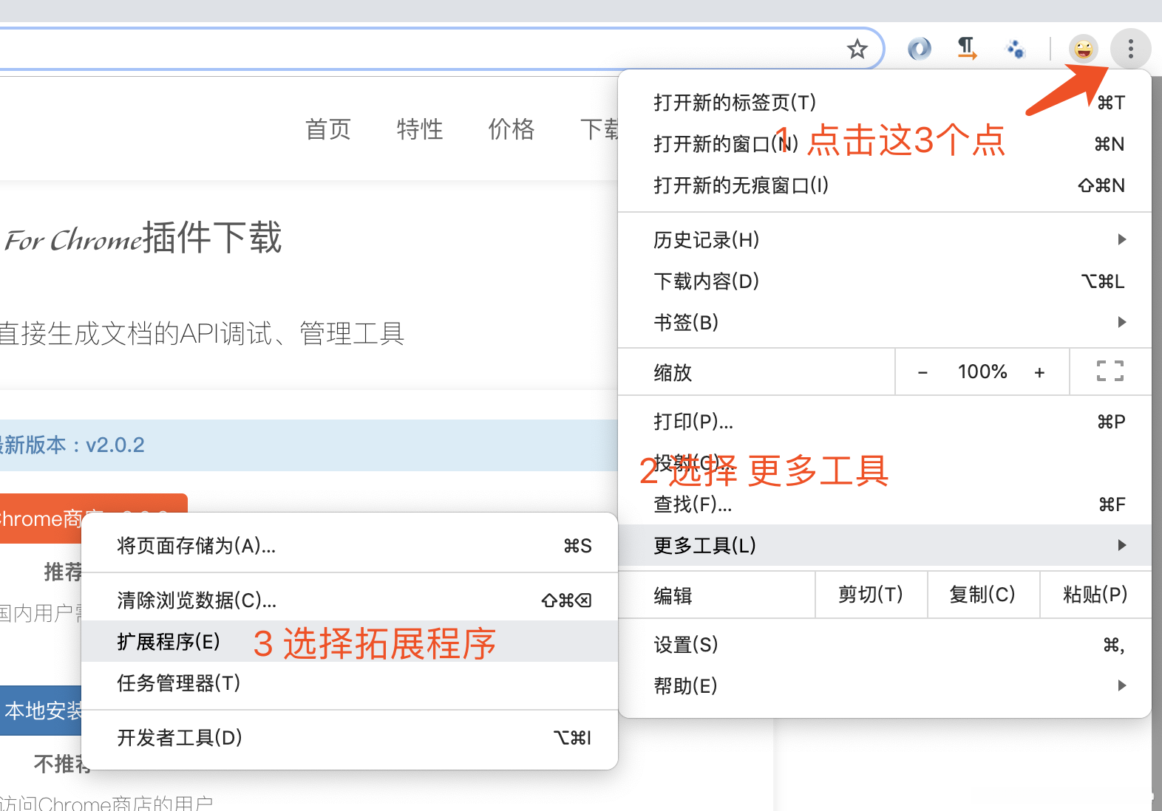Click the three-dot Chrome menu button

(x=1131, y=49)
